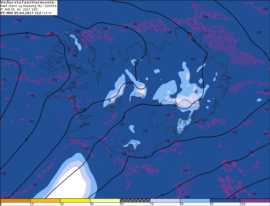
Task: Click the dark blue 90–100 legend swatch
Action: tap(225, 201)
